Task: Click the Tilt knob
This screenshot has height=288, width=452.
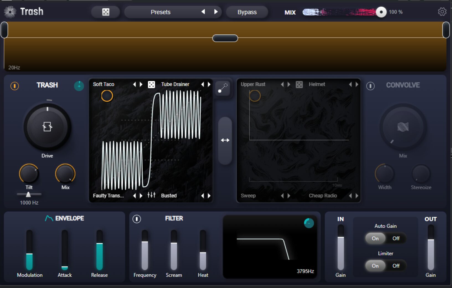Action: pos(29,174)
